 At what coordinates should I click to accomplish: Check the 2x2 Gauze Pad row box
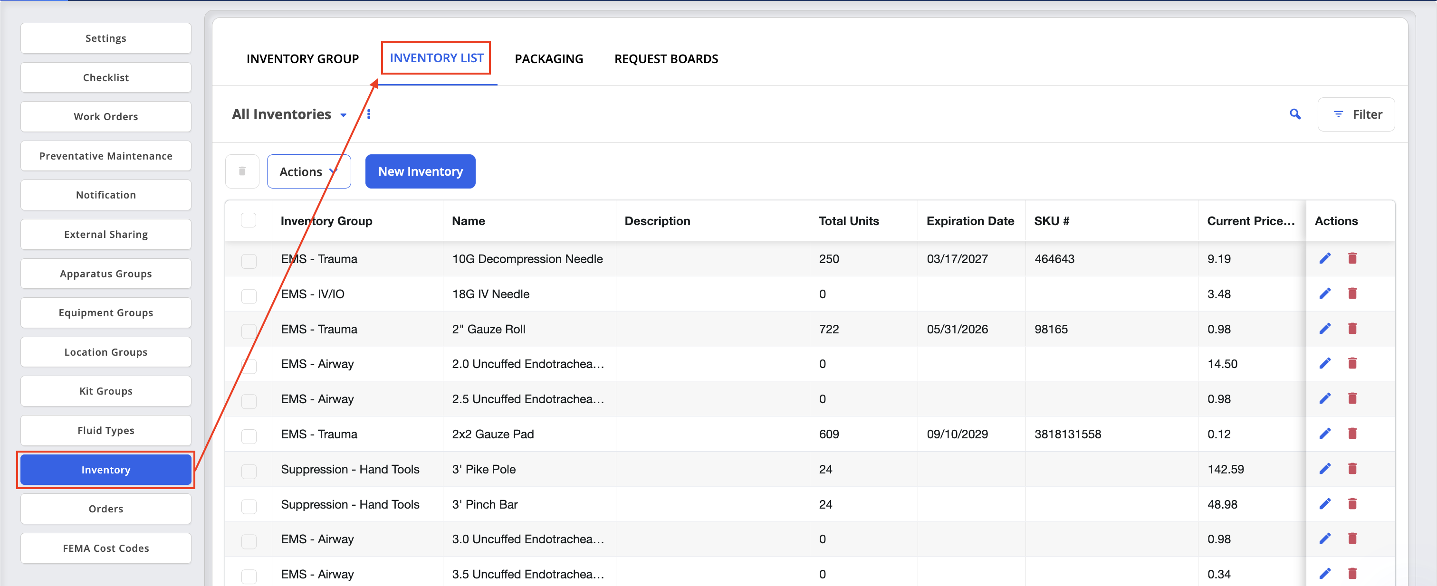pos(249,436)
